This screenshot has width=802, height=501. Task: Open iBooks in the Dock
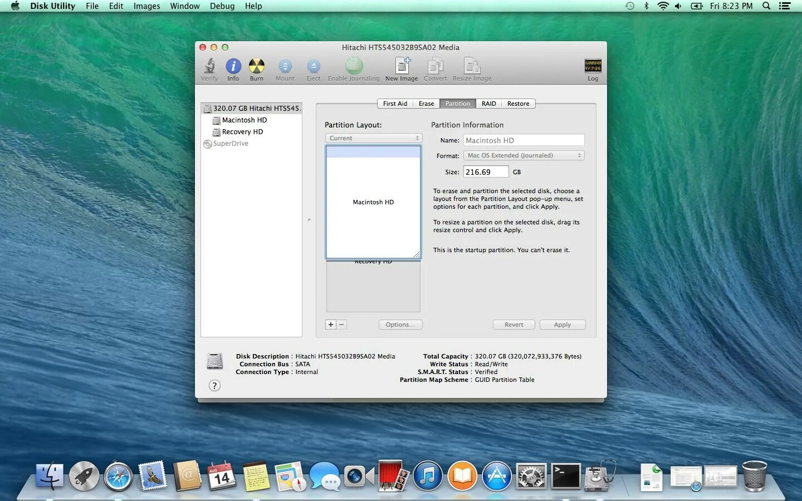[x=462, y=477]
